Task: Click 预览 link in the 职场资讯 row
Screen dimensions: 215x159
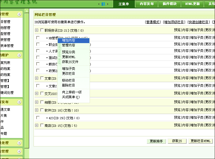Action: [x=177, y=30]
